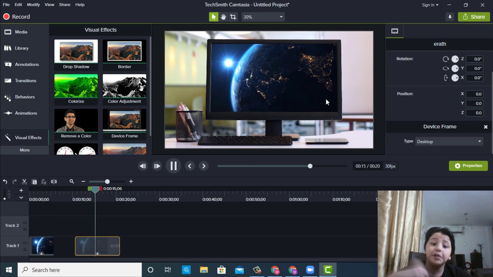
Task: Click the Split clip icon
Action: pyautogui.click(x=54, y=182)
